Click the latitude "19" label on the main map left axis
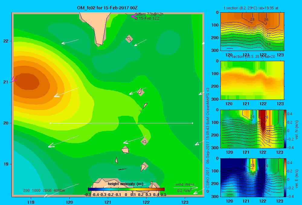The height and width of the screenshot is (205, 302). click(6, 164)
